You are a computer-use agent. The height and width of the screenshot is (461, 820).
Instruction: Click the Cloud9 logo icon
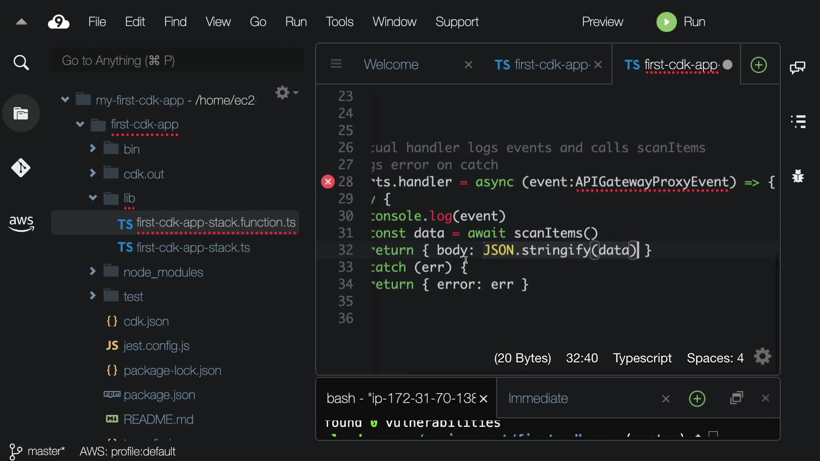tap(59, 22)
